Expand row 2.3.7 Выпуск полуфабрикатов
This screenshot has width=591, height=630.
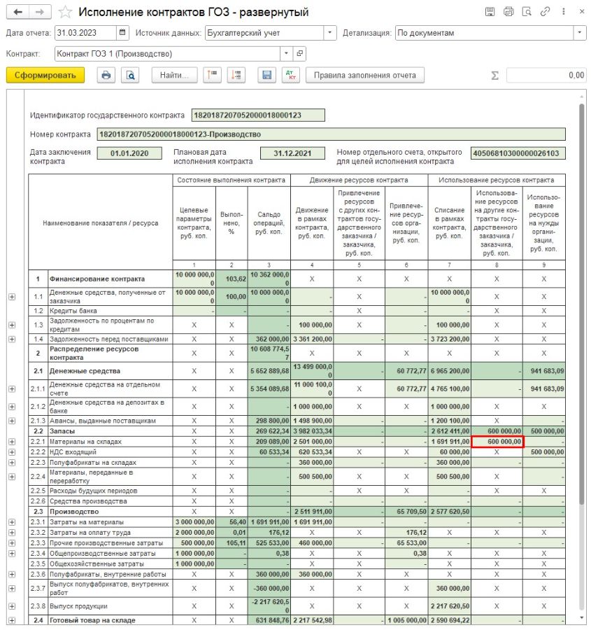point(12,588)
